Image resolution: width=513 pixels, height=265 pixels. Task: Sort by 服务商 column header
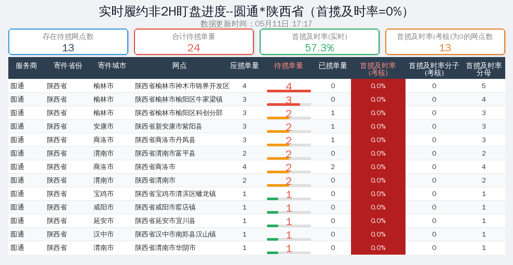[26, 66]
